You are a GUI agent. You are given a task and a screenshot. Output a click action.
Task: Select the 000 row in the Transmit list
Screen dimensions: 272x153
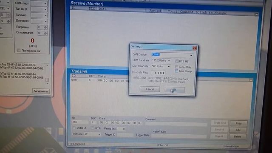coord(100,80)
